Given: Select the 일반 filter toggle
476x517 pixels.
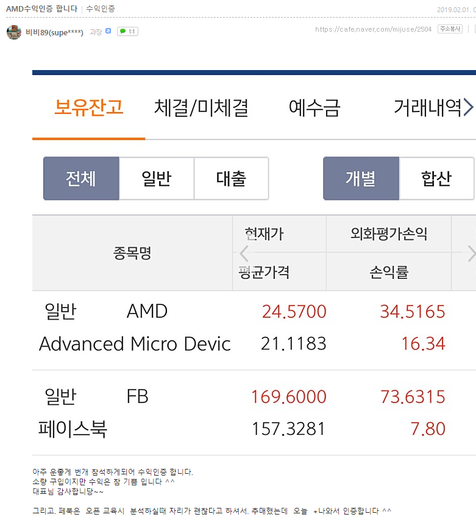Looking at the screenshot, I should [157, 178].
